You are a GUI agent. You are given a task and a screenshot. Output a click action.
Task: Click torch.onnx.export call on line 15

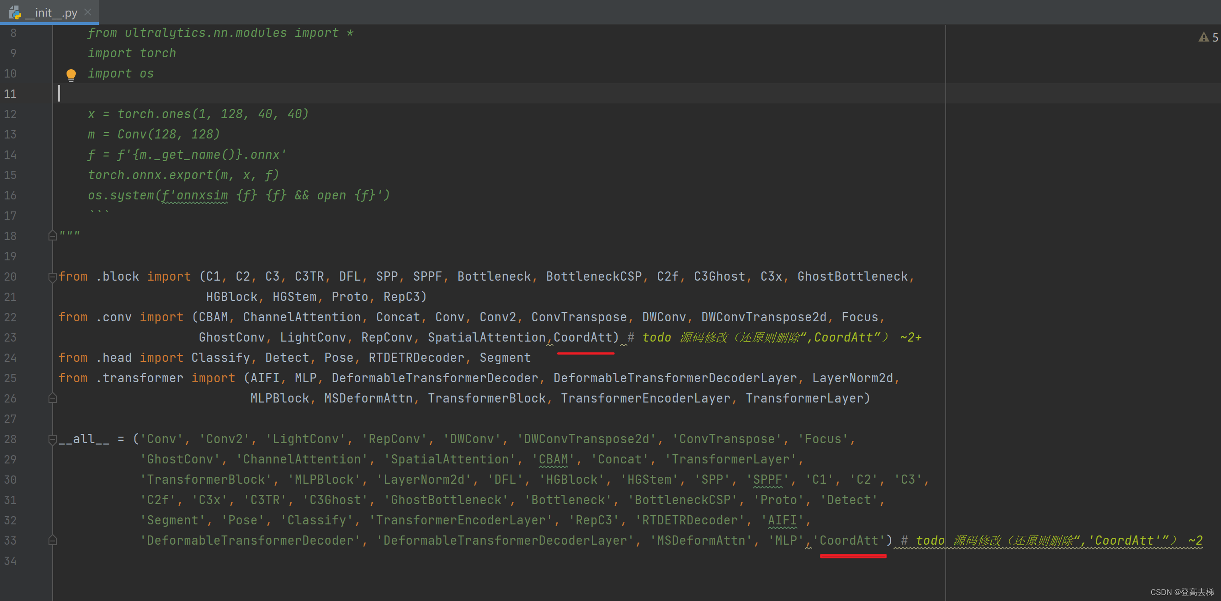(183, 175)
